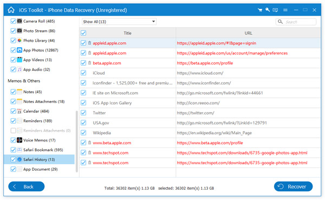Check the Reminders Attachments (0) checkbox
This screenshot has height=200, width=325.
pyautogui.click(x=13, y=131)
